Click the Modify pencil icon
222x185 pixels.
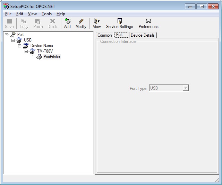pos(81,21)
